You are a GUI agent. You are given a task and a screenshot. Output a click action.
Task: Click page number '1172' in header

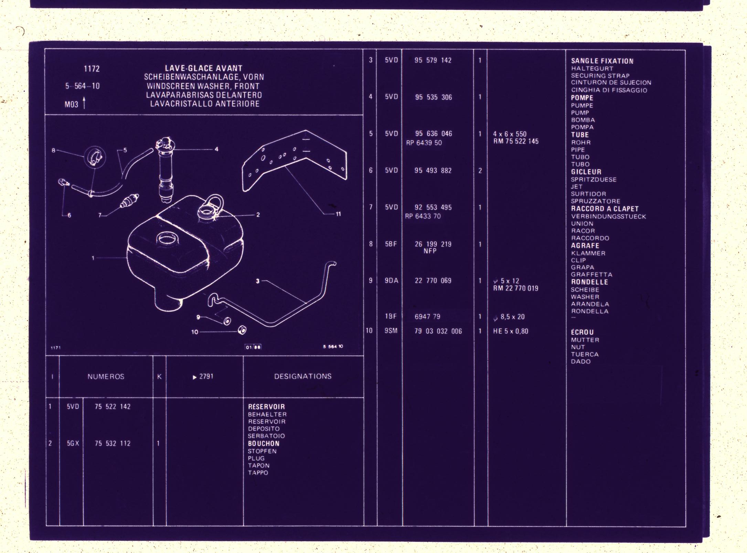[92, 69]
